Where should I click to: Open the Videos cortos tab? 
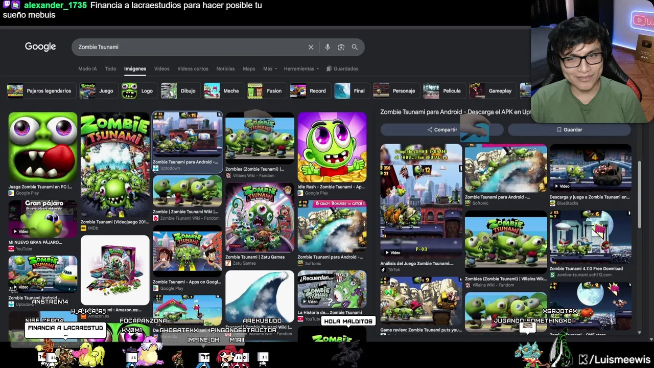pos(193,68)
